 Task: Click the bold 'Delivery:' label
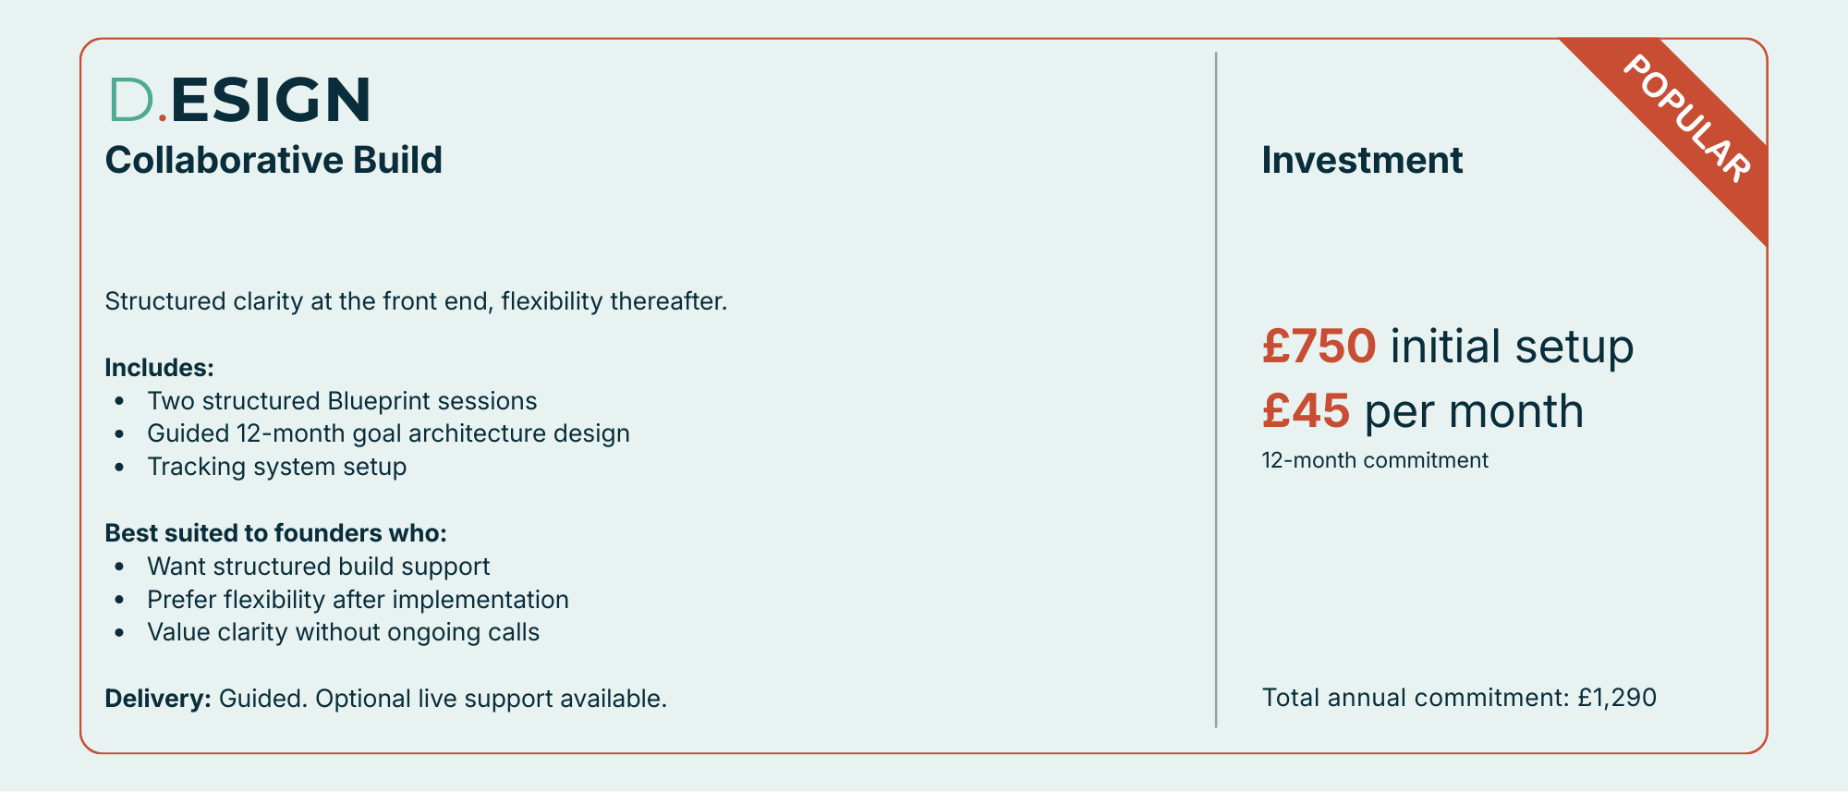point(158,699)
